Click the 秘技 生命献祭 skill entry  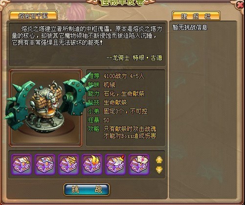click(x=107, y=102)
